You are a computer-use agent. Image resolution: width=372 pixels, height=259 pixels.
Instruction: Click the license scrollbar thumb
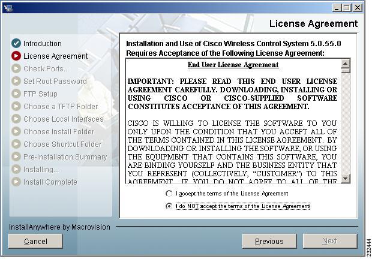point(346,71)
